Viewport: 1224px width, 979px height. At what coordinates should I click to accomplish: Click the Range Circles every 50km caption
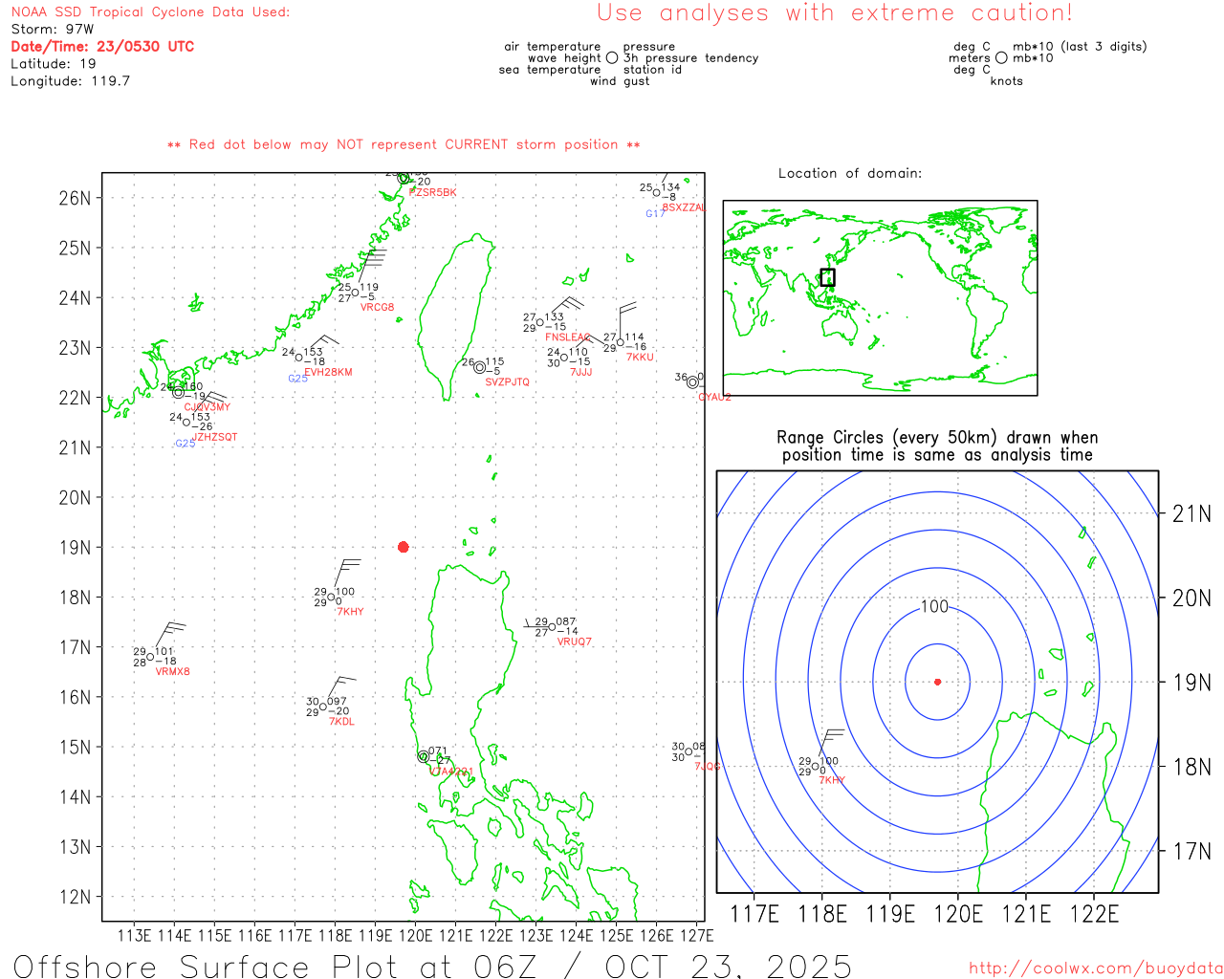click(937, 446)
